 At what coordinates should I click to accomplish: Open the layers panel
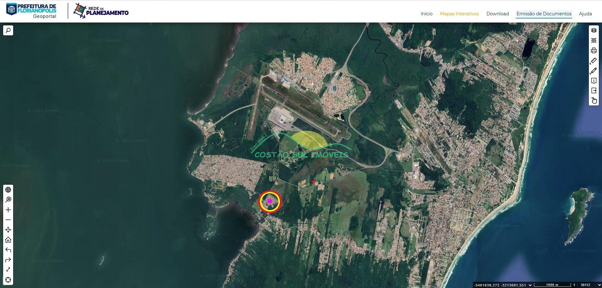point(594,30)
